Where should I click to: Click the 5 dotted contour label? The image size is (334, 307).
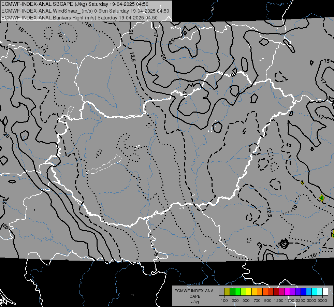[x=156, y=254]
